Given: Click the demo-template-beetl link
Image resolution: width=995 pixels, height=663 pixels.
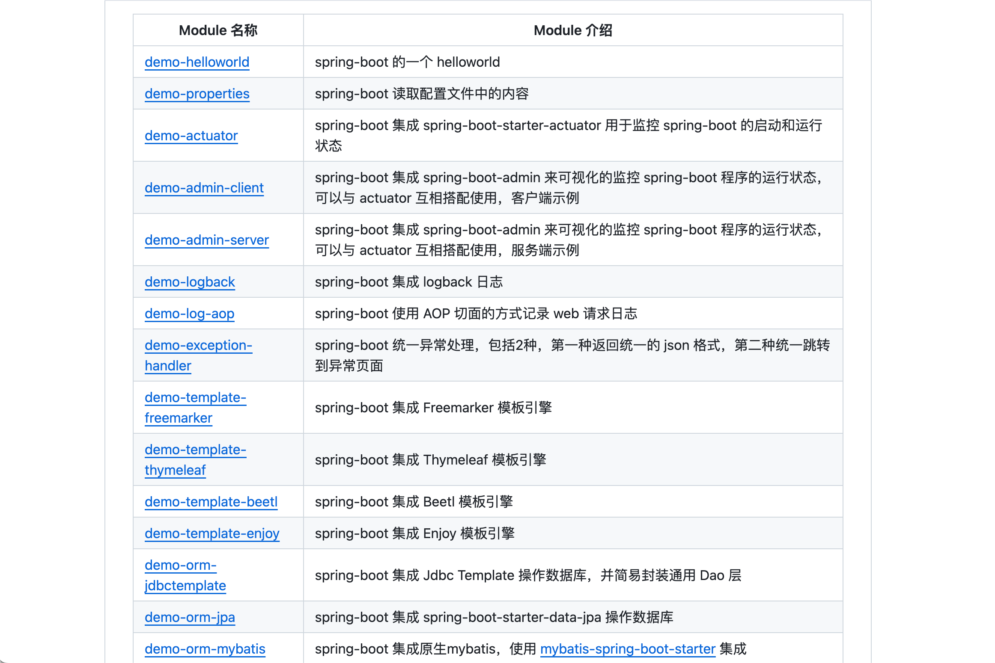Looking at the screenshot, I should tap(211, 502).
